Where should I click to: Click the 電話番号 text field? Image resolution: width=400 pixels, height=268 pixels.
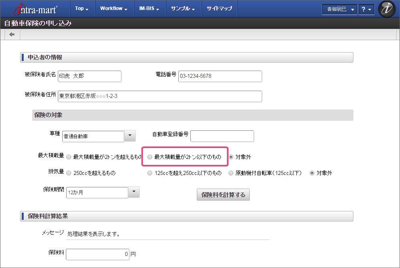(220, 76)
